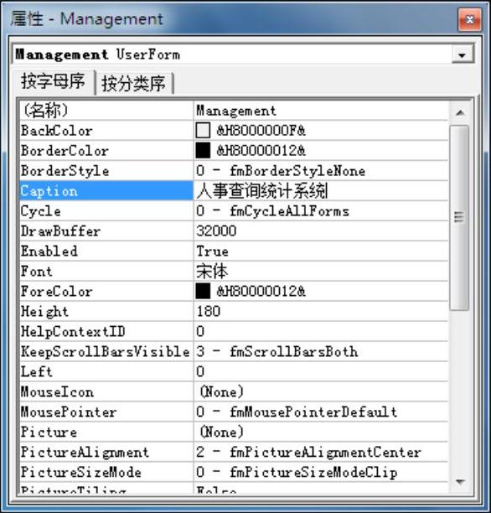
Task: Click the scroll up arrow in property list
Action: click(x=460, y=113)
